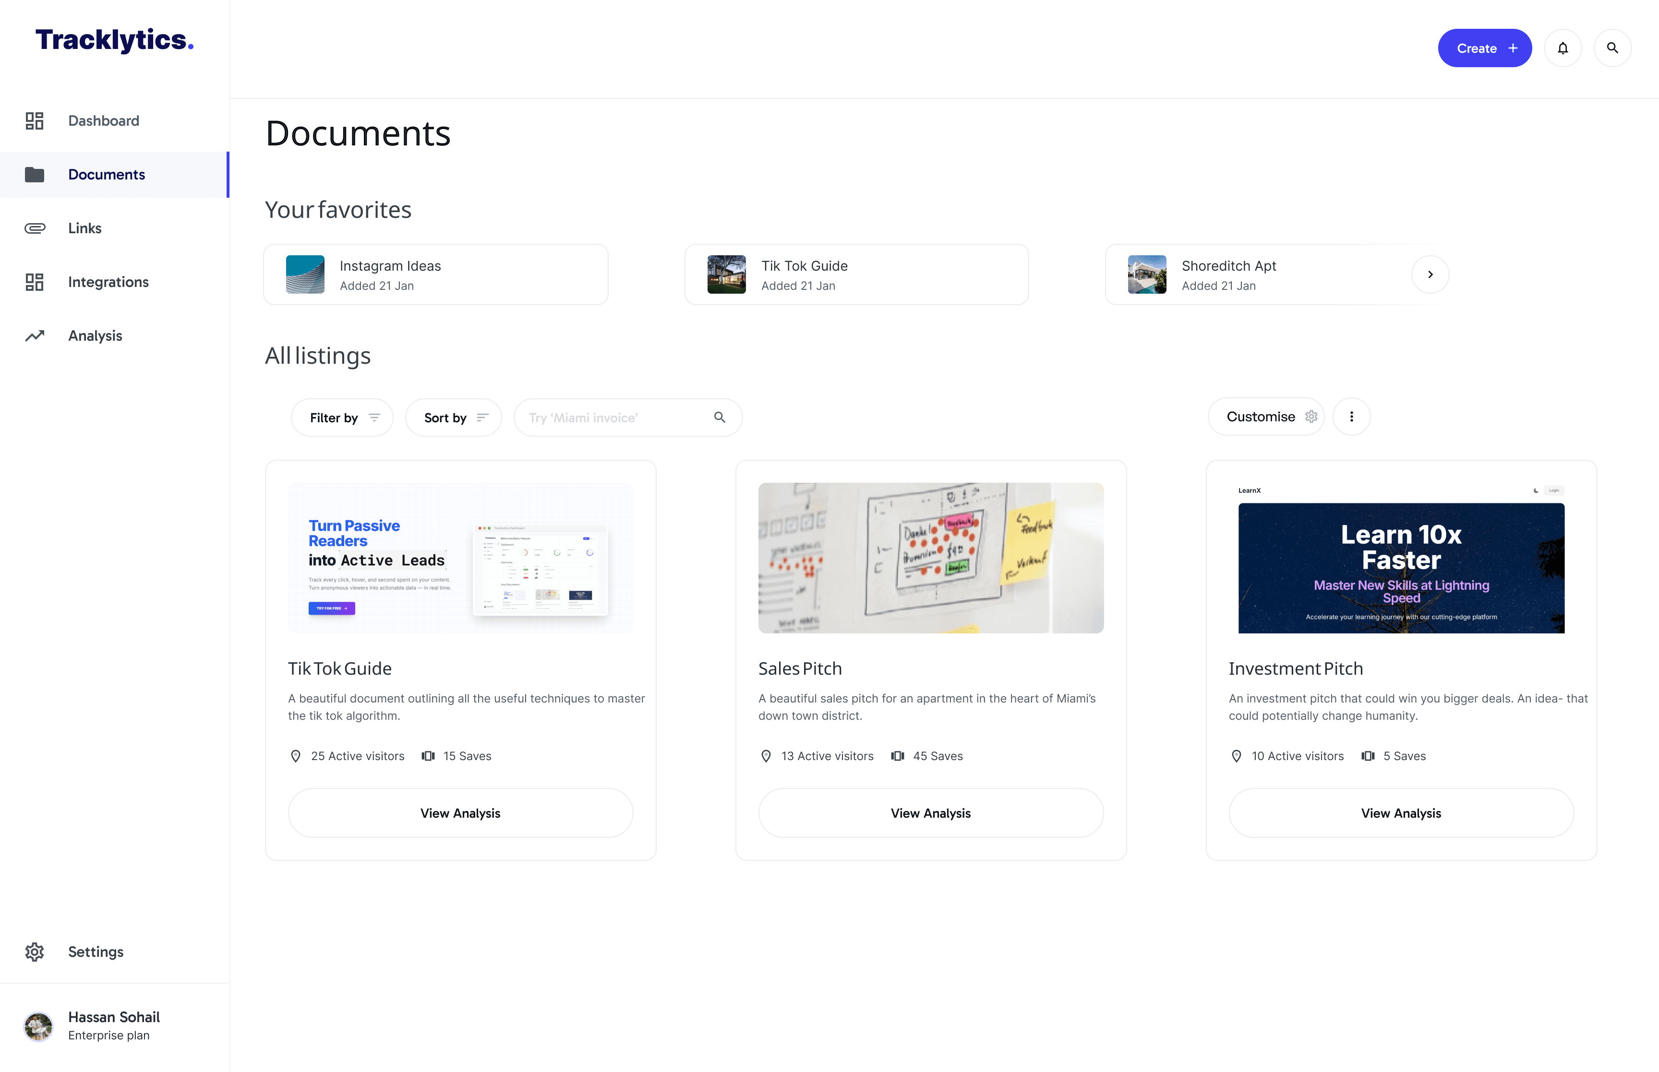Click the Analysis sidebar icon
The width and height of the screenshot is (1659, 1072).
click(x=34, y=335)
